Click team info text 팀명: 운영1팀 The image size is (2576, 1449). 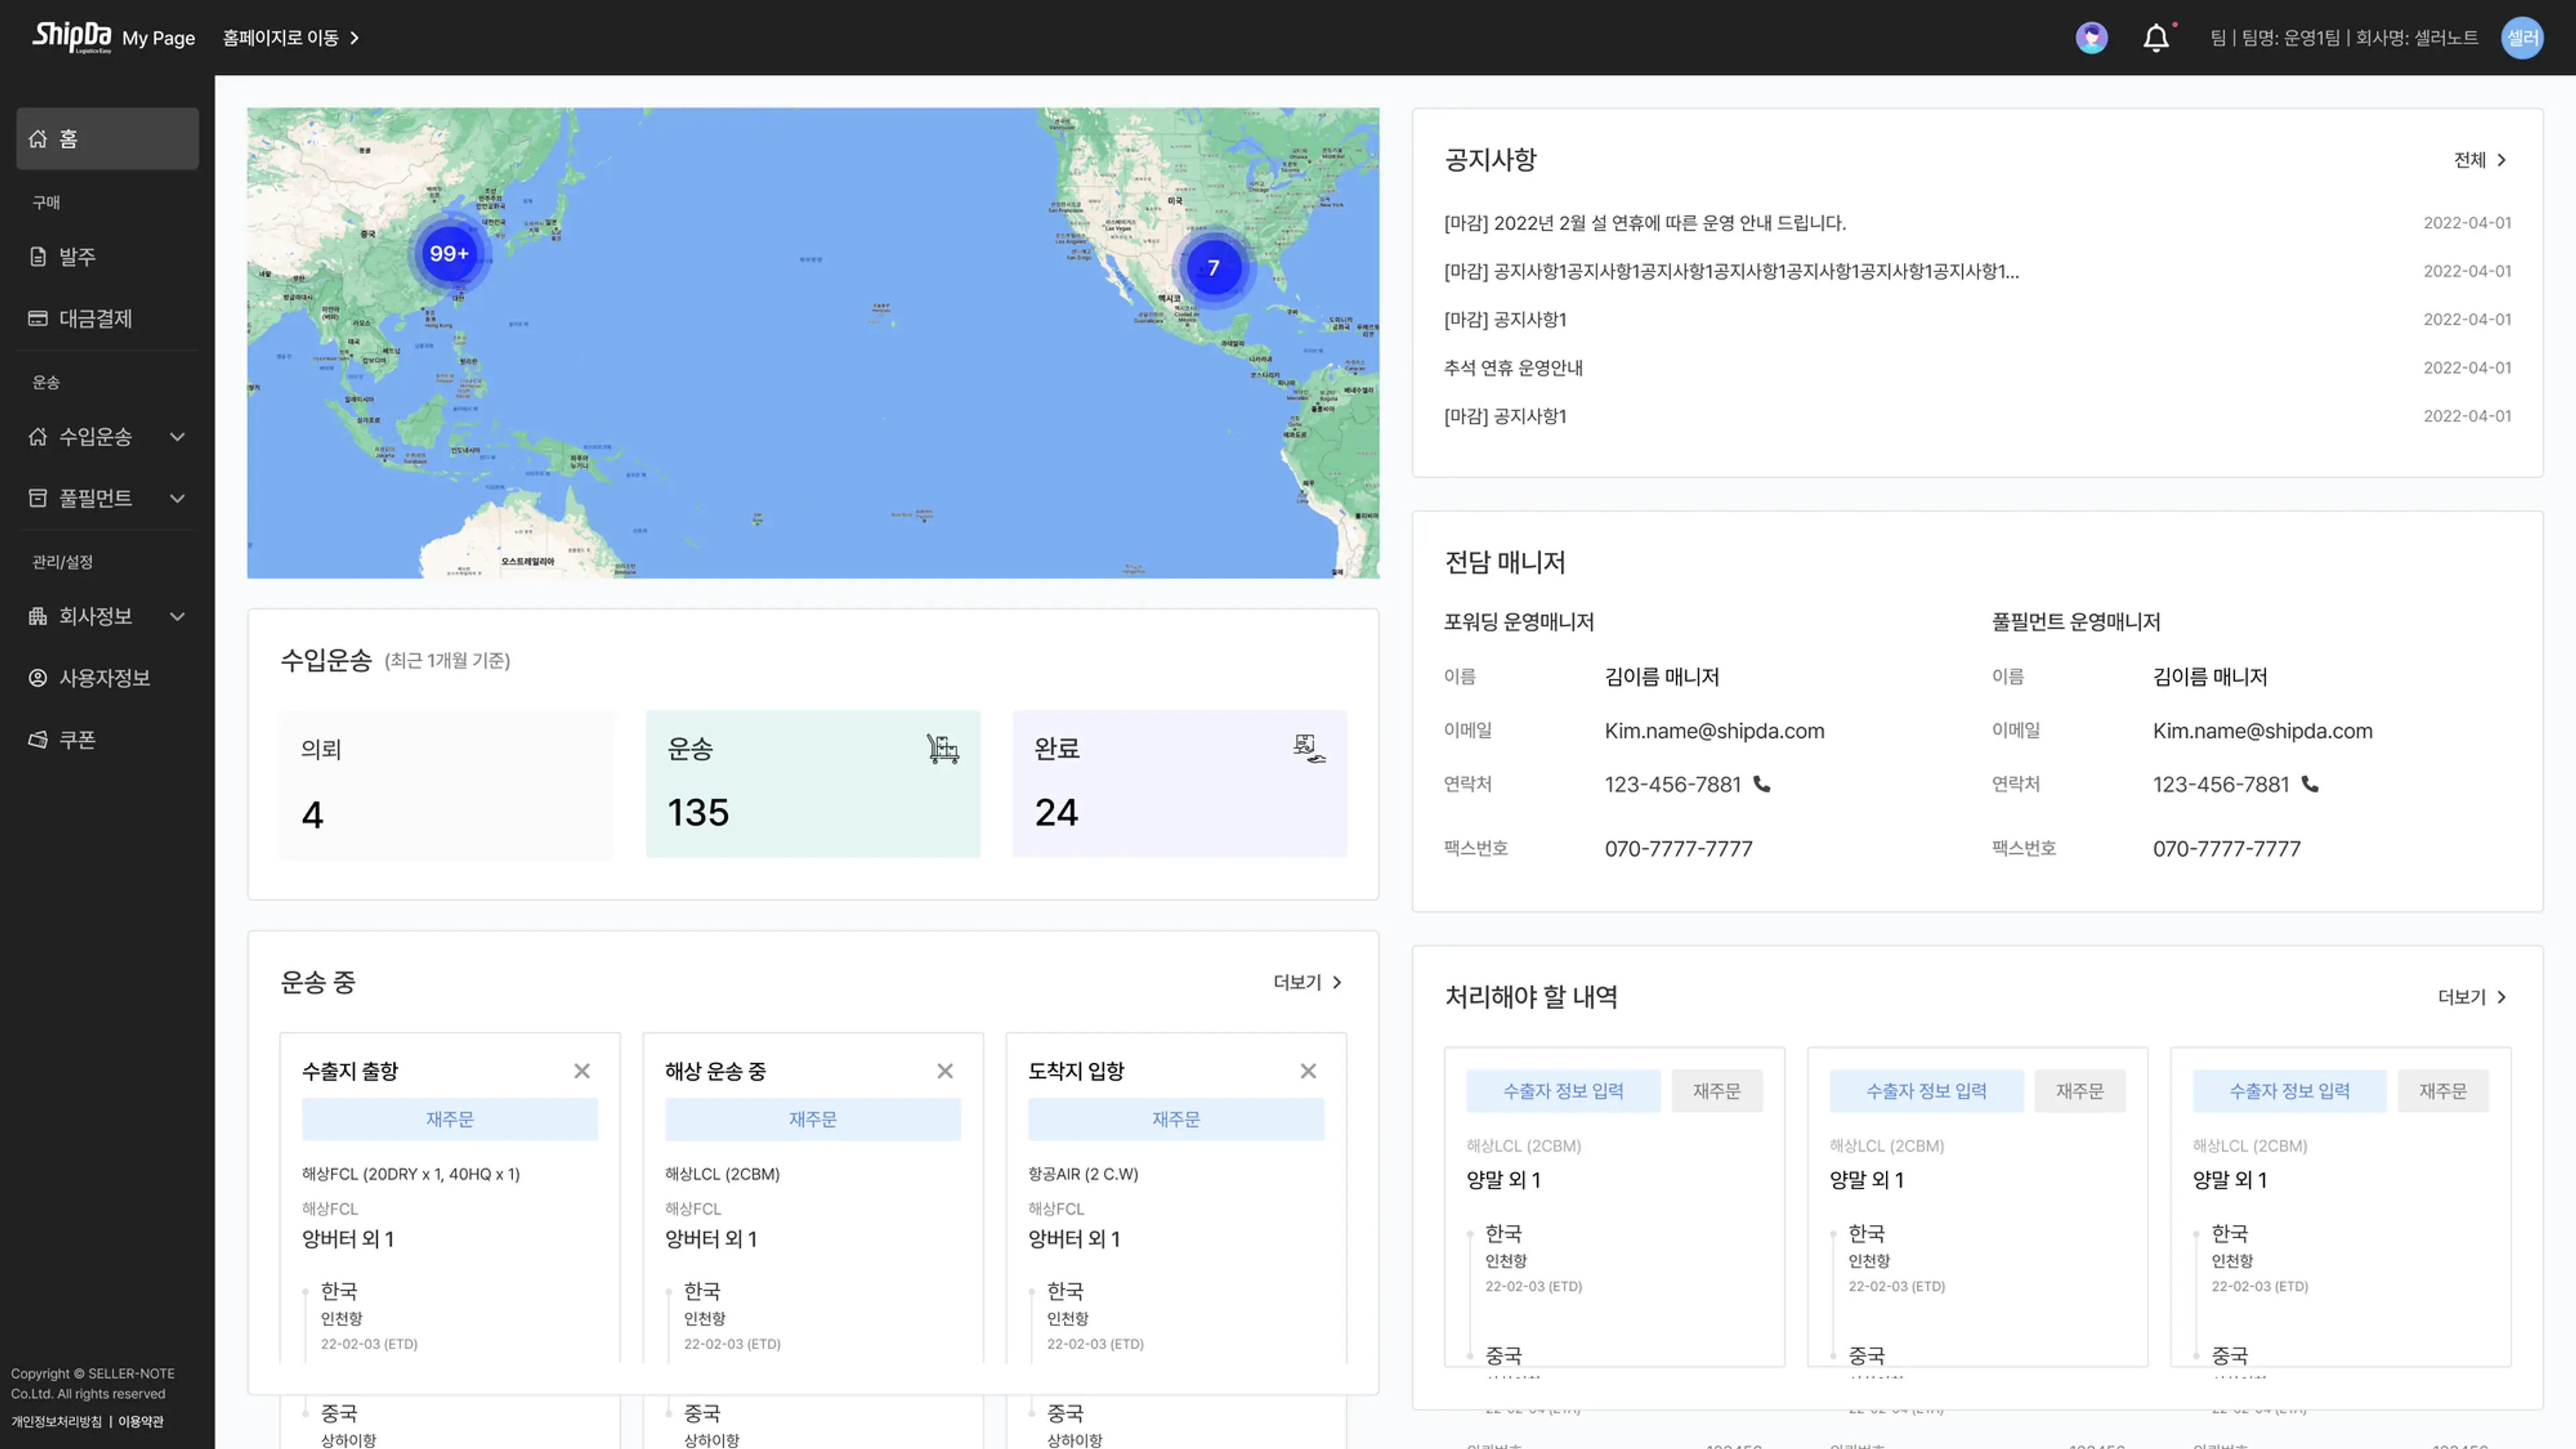pos(2290,38)
